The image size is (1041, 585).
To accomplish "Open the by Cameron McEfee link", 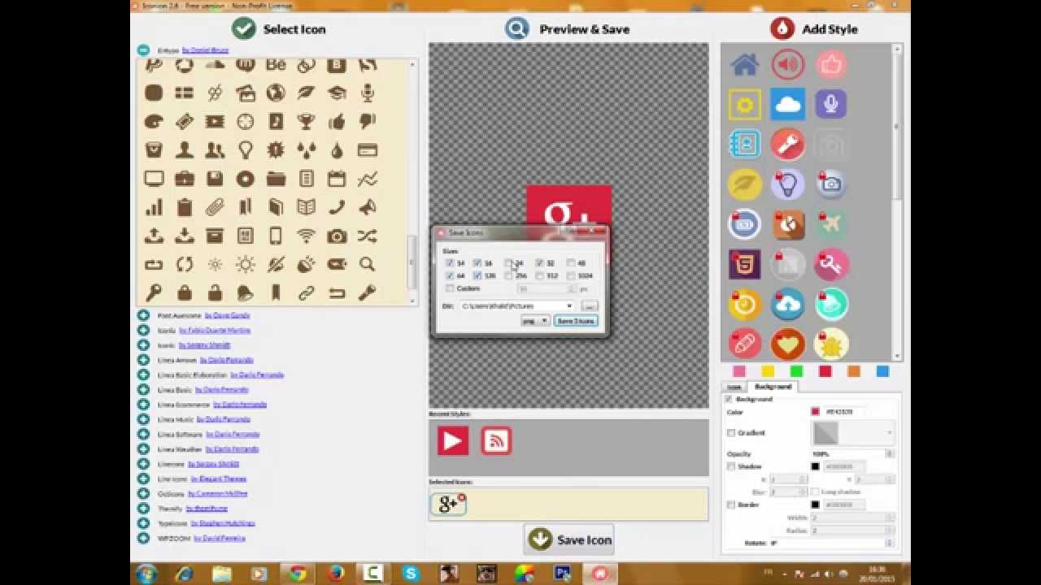I will click(217, 493).
